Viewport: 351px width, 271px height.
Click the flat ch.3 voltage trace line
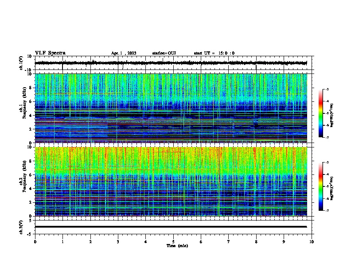coord(171,227)
